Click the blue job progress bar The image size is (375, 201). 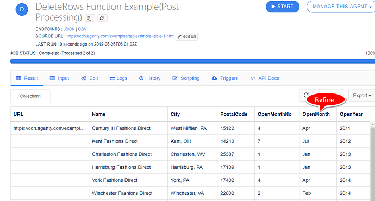[x=192, y=61]
